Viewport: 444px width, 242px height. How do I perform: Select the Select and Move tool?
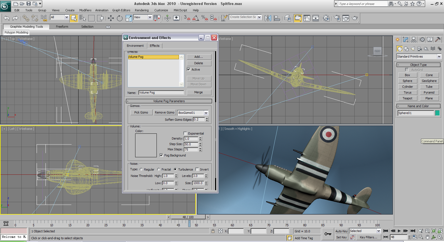[111, 18]
